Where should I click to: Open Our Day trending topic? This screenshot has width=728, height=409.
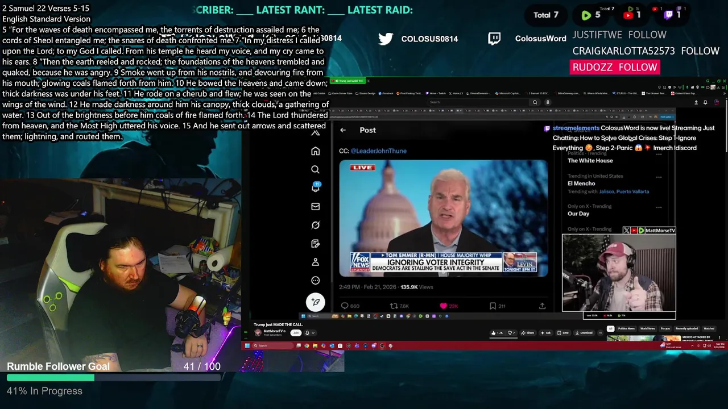(x=578, y=214)
